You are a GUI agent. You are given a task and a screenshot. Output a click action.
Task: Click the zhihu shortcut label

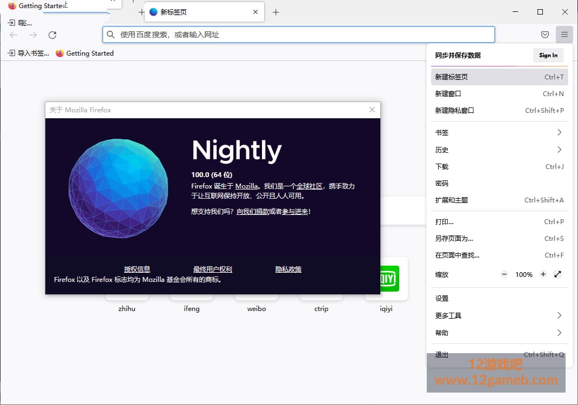coord(127,309)
